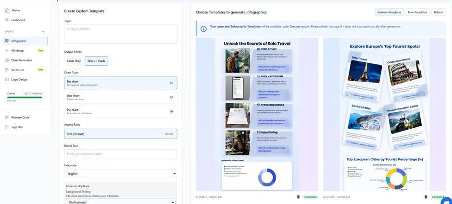Click the Dashboard grid icon

click(x=7, y=20)
